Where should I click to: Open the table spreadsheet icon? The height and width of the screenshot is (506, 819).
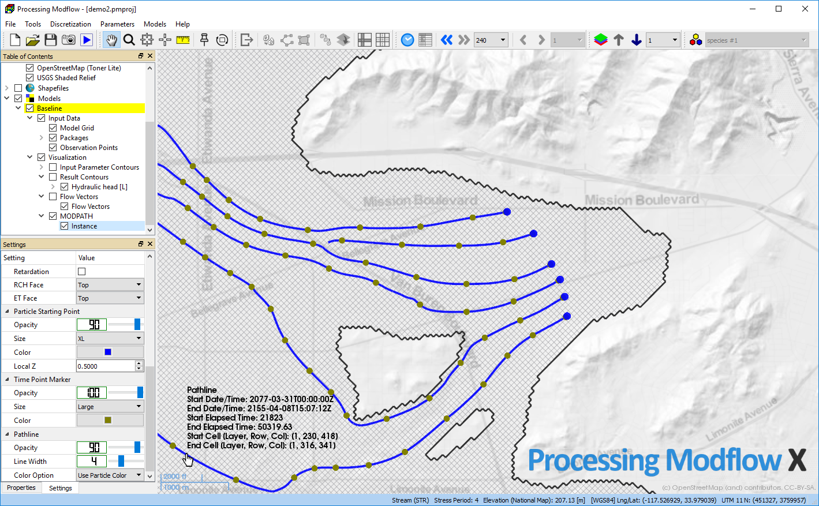click(425, 40)
